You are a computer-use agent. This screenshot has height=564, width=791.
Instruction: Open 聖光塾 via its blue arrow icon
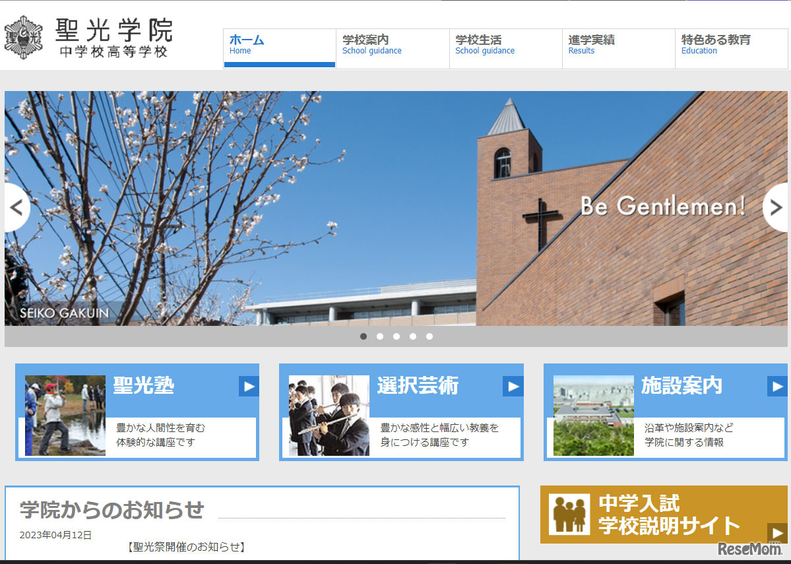click(x=249, y=387)
